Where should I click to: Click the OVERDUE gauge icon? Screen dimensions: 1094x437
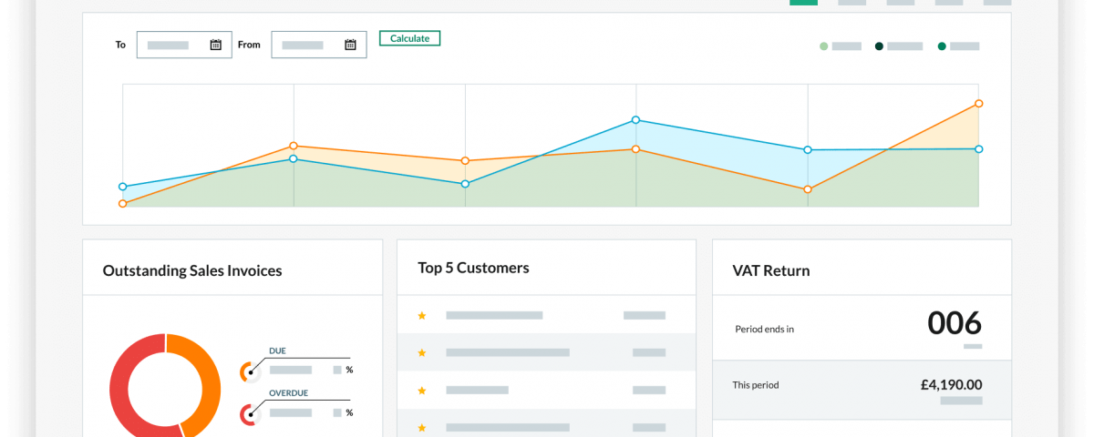(250, 414)
